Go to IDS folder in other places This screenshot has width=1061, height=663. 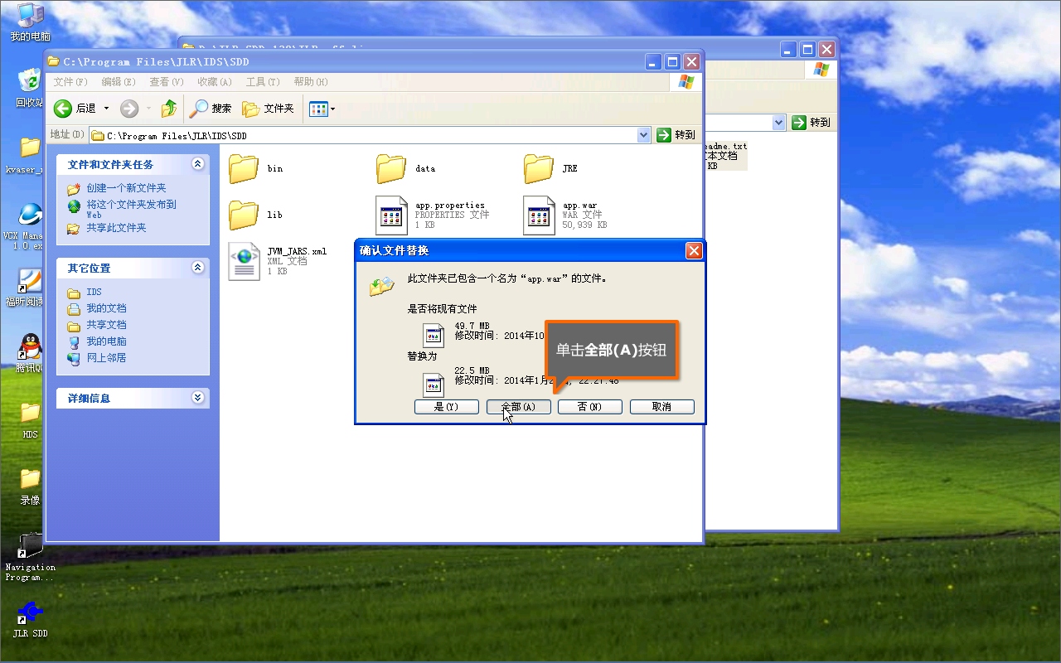[94, 293]
